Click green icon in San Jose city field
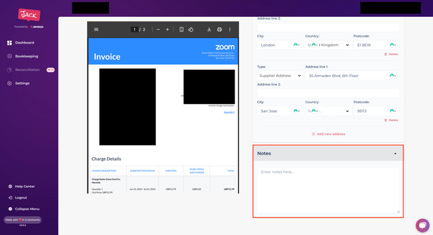 click(x=296, y=111)
